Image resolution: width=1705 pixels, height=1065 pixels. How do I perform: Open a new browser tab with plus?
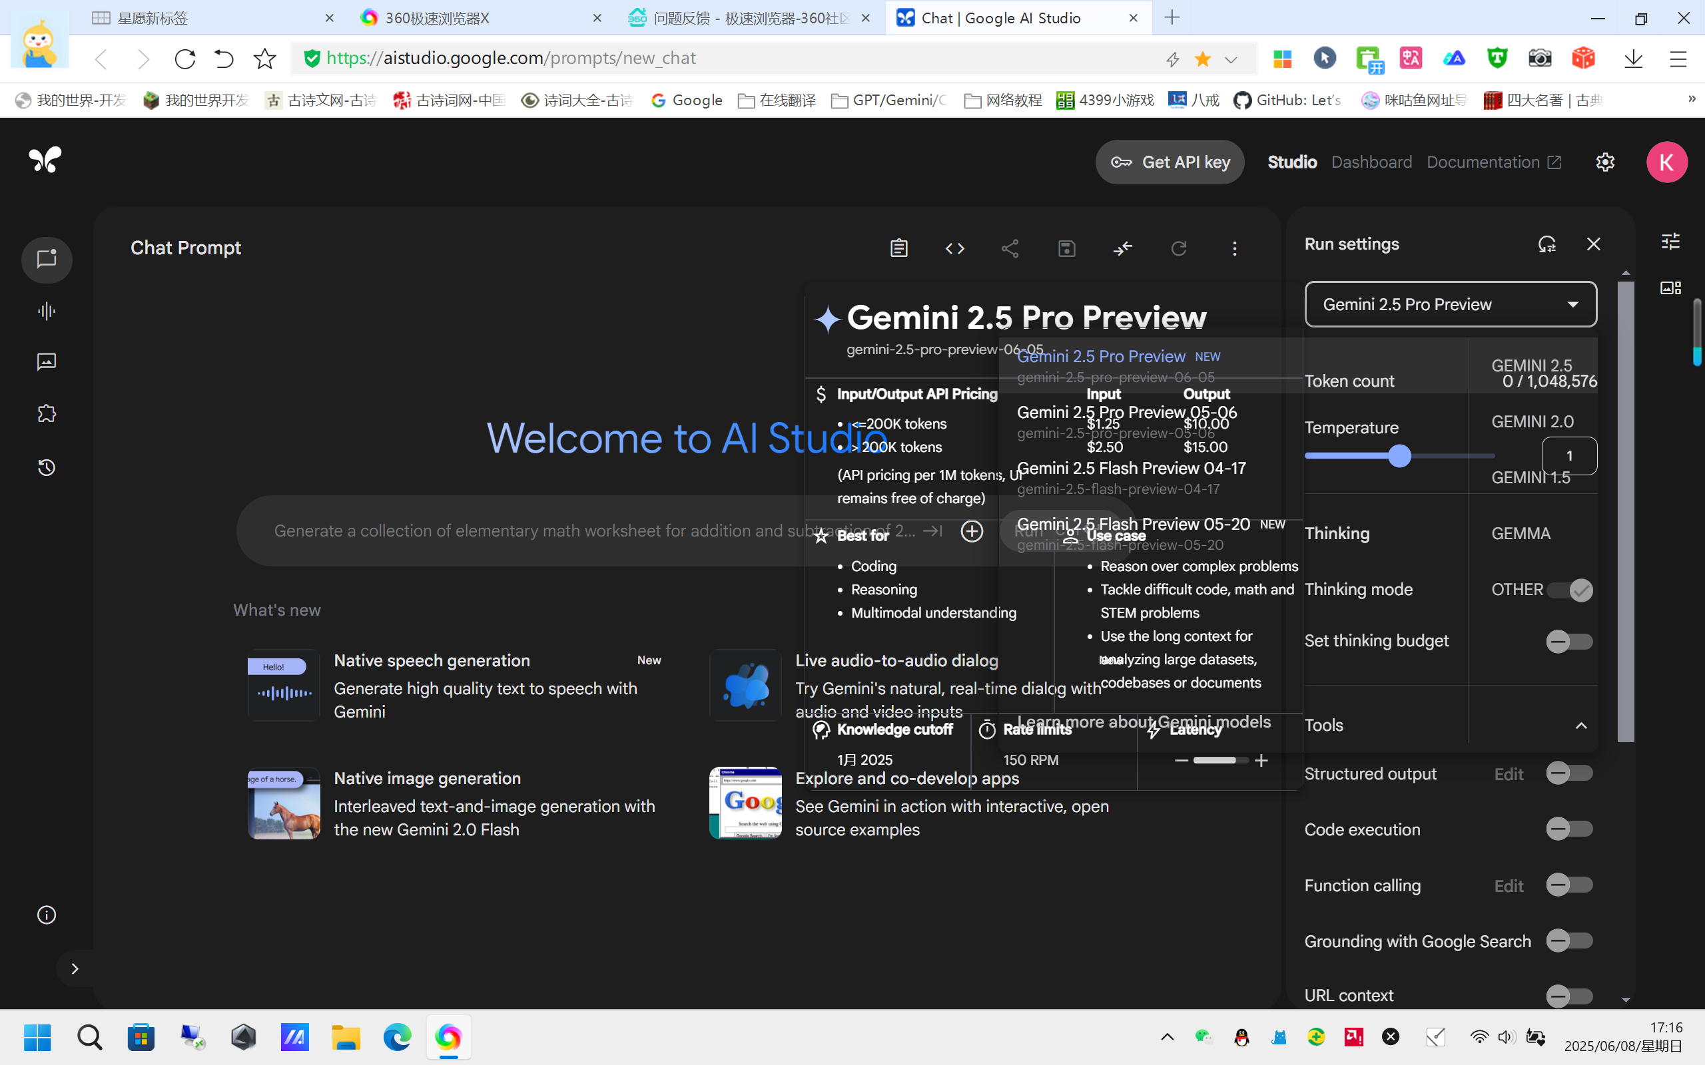[x=1172, y=17]
